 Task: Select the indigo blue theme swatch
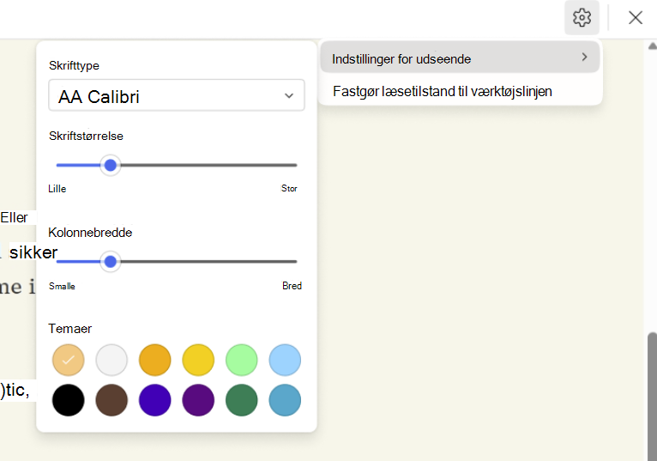click(154, 400)
